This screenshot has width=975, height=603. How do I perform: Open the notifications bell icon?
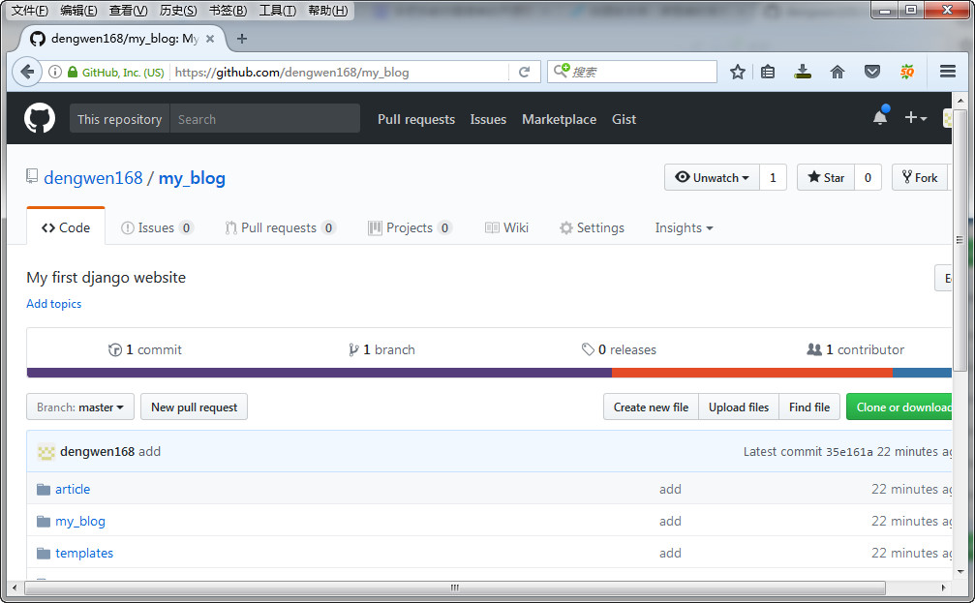click(880, 117)
